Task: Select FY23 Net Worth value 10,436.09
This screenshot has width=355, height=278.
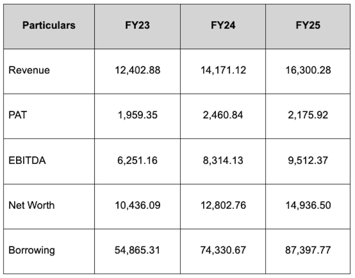Action: (138, 205)
